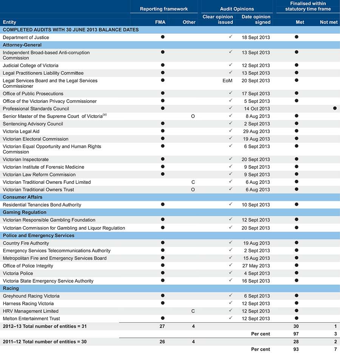Click the tick mark for Office of Police Integrity
Screen dimensions: 340x354
230,265
